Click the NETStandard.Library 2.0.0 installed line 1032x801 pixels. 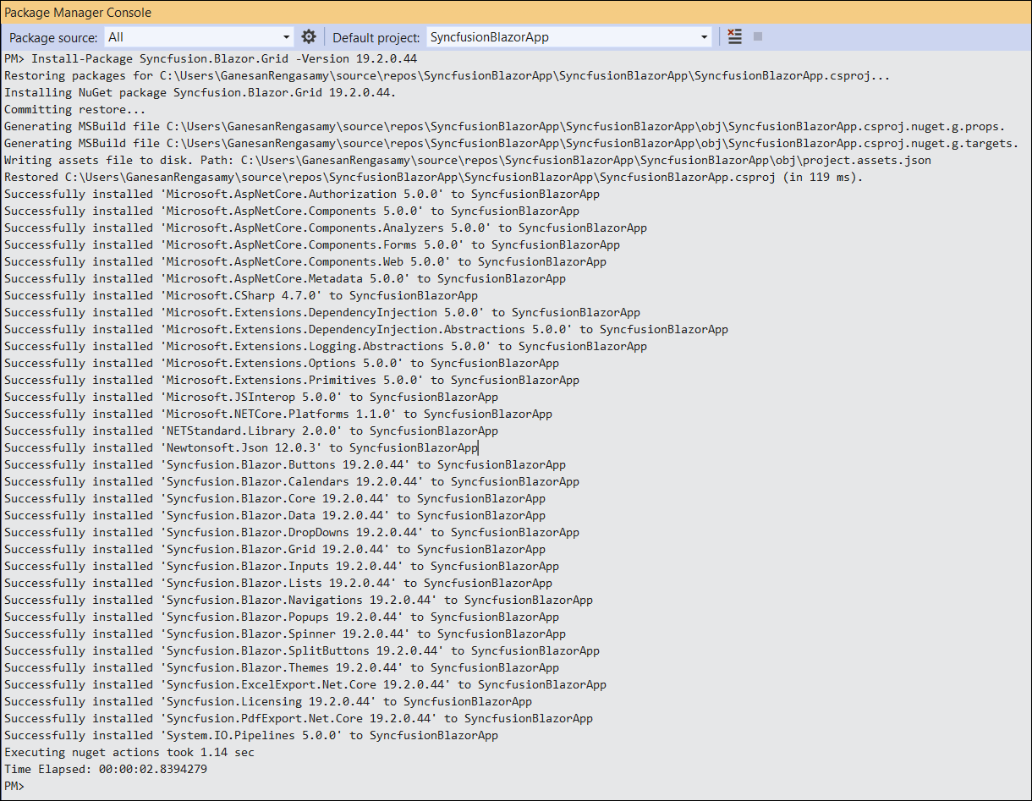[x=251, y=431]
